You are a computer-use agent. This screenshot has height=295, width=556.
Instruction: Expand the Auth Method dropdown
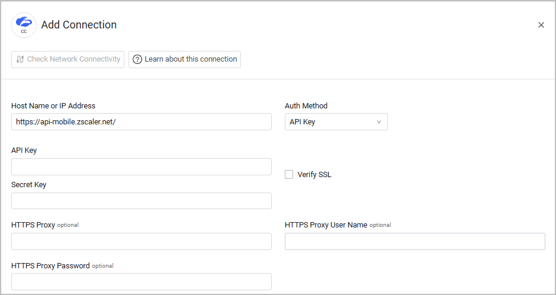coord(336,122)
